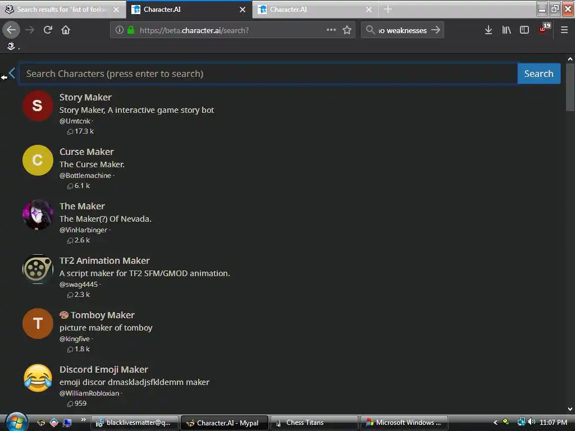Reload the current page
Image resolution: width=575 pixels, height=431 pixels.
(x=48, y=30)
